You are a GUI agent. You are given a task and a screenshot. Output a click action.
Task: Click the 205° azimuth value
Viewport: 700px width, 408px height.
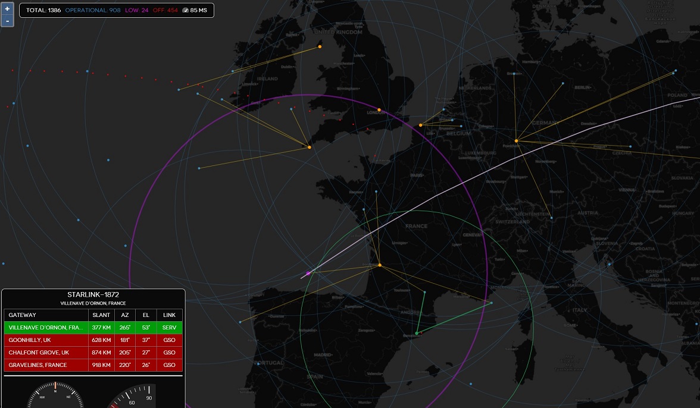[x=125, y=352]
